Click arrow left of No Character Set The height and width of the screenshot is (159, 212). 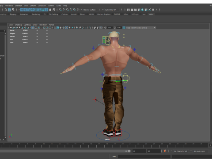pos(171,151)
